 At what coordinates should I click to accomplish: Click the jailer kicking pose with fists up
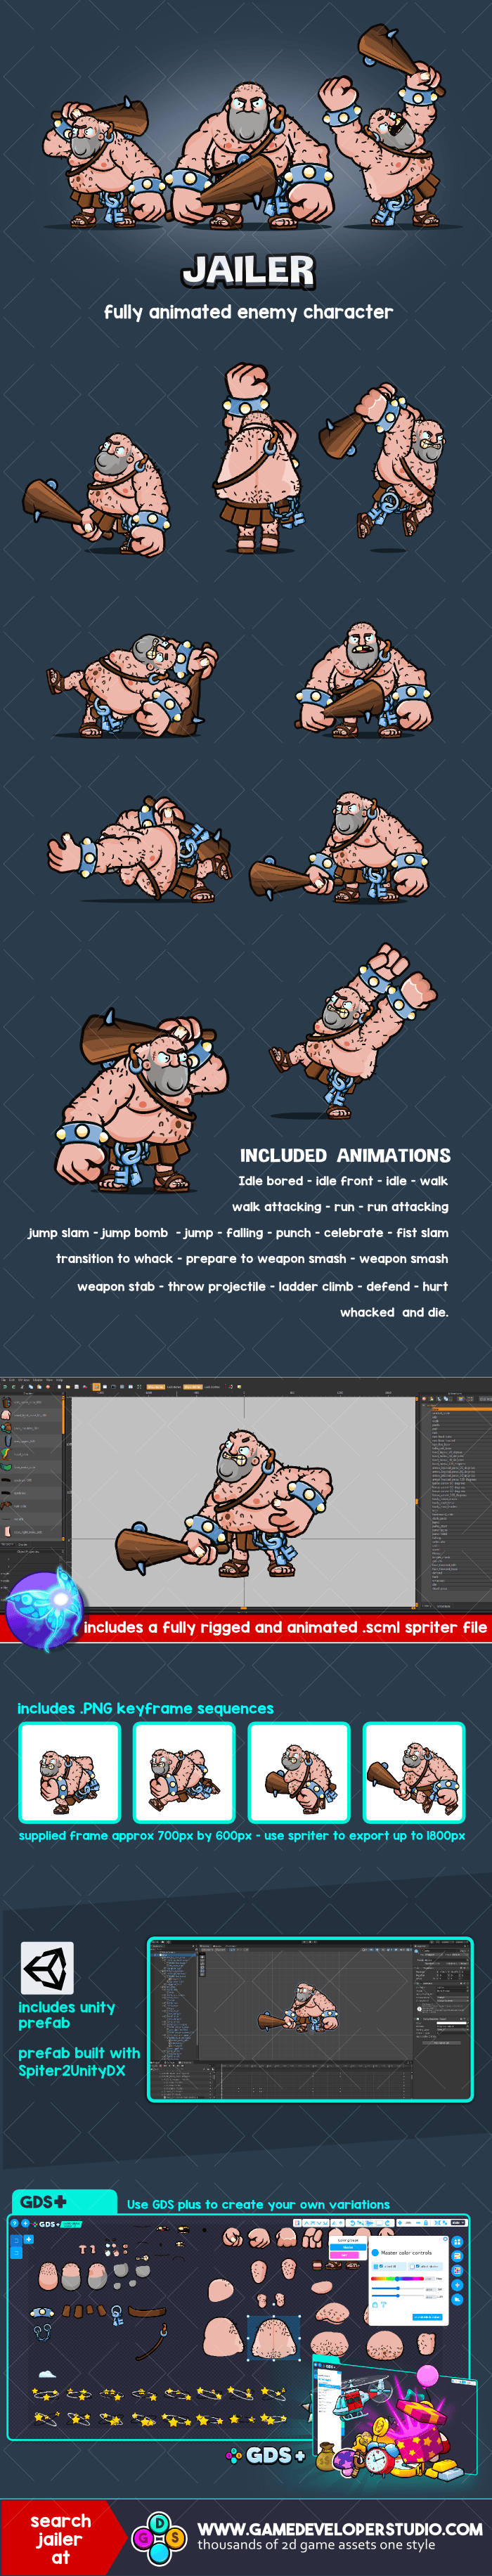coord(355,1030)
